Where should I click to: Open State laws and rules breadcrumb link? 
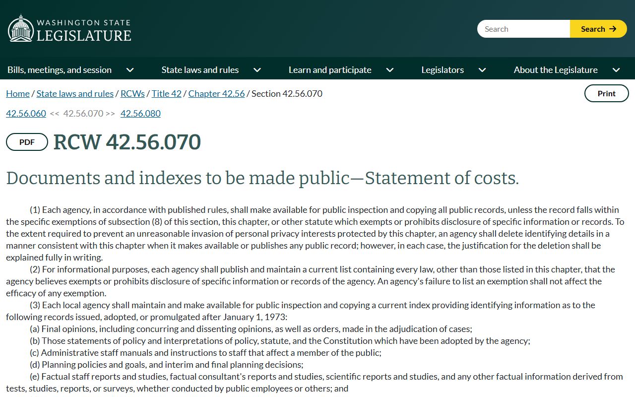click(75, 93)
